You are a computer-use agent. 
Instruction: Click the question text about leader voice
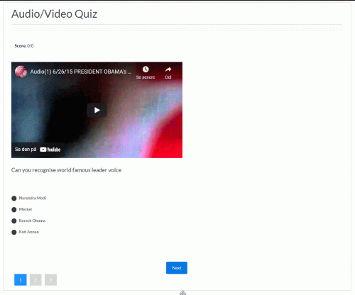tap(66, 170)
